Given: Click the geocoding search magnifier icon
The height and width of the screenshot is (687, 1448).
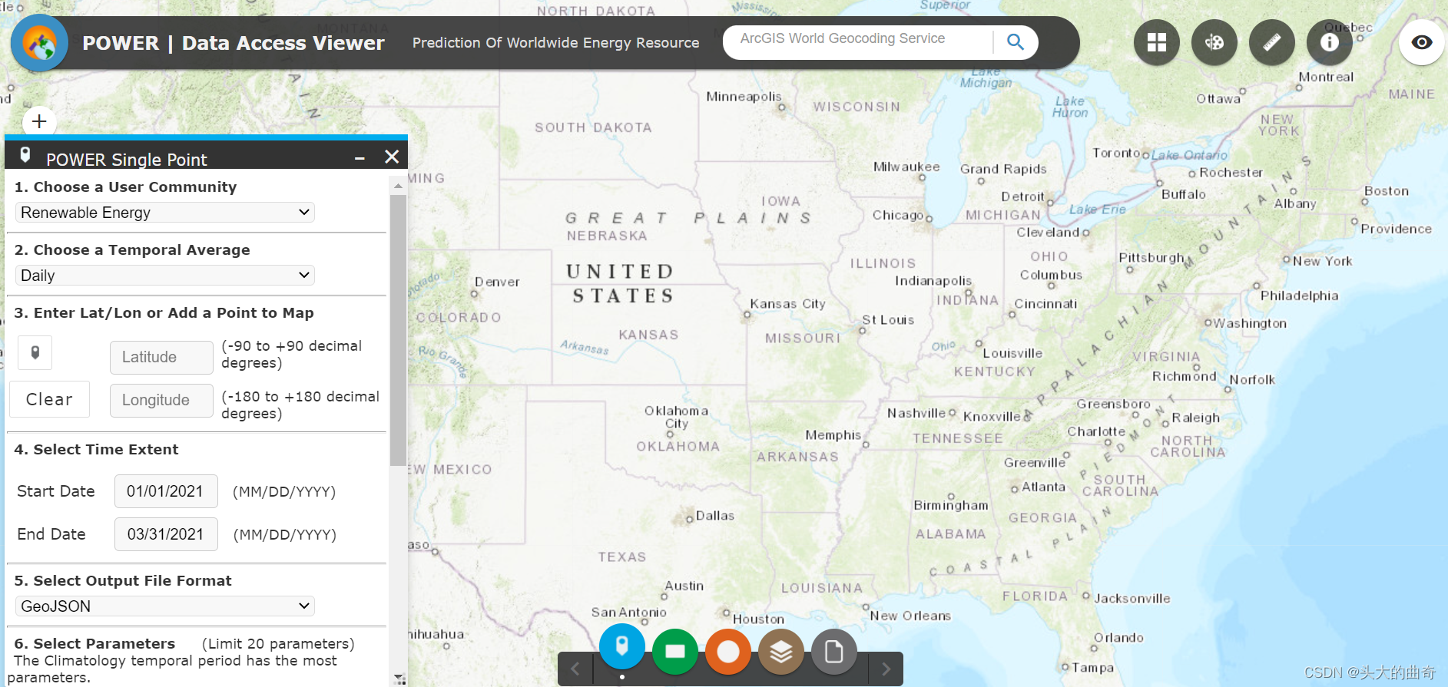Looking at the screenshot, I should [1015, 42].
